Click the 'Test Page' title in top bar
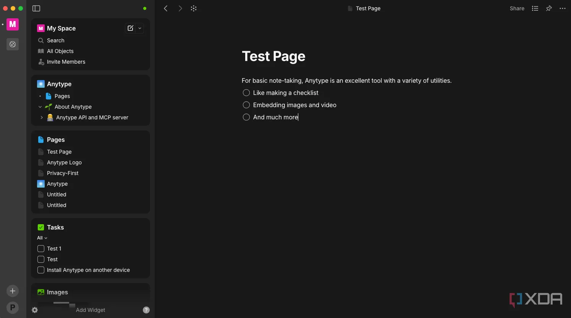Viewport: 571px width, 318px height. tap(368, 8)
